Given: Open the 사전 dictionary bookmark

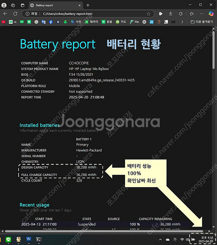Looking at the screenshot, I should pos(76,22).
